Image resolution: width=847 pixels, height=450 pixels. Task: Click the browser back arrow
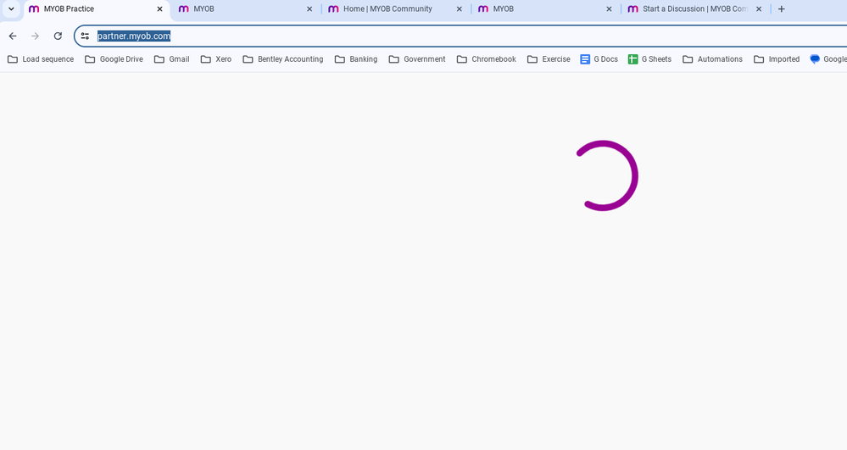13,36
